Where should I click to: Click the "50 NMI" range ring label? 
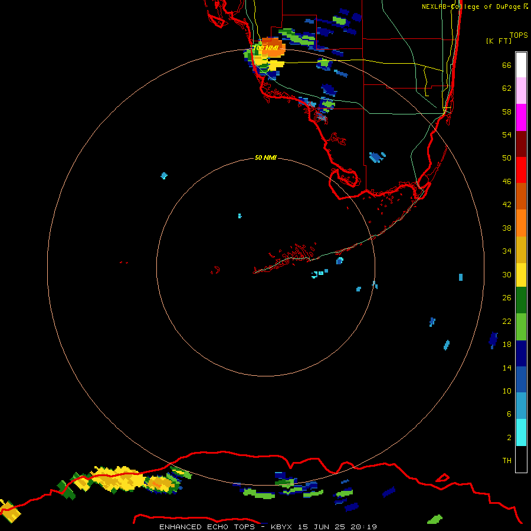265,158
